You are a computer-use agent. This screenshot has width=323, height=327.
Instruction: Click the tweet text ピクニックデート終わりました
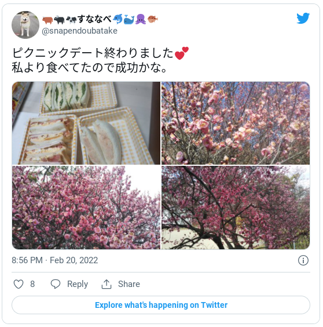(93, 53)
